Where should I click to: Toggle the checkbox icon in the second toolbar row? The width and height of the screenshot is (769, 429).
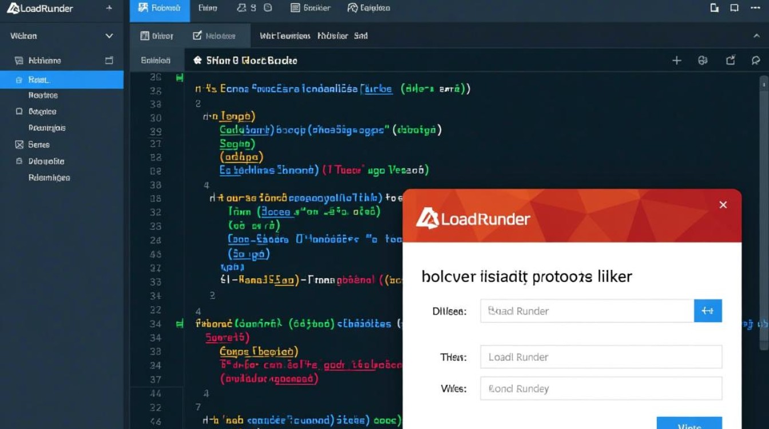(197, 35)
